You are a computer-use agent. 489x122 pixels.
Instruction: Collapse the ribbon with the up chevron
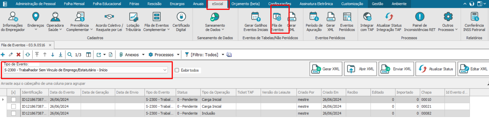coord(465,4)
